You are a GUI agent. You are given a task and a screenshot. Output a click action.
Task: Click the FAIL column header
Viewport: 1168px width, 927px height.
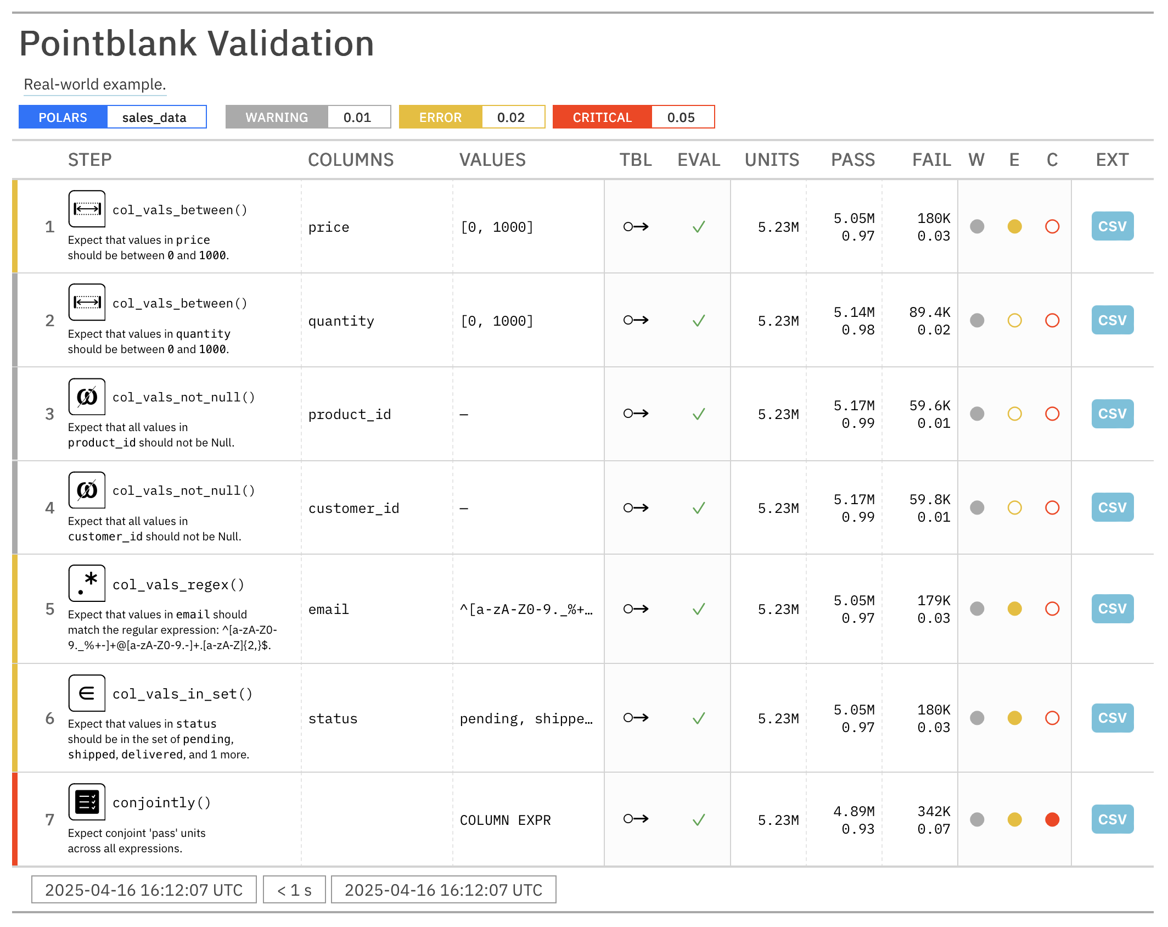(931, 160)
